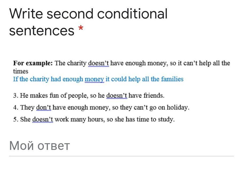The width and height of the screenshot is (235, 171).
Task: Click the word 'times' under the example
Action: coord(21,71)
